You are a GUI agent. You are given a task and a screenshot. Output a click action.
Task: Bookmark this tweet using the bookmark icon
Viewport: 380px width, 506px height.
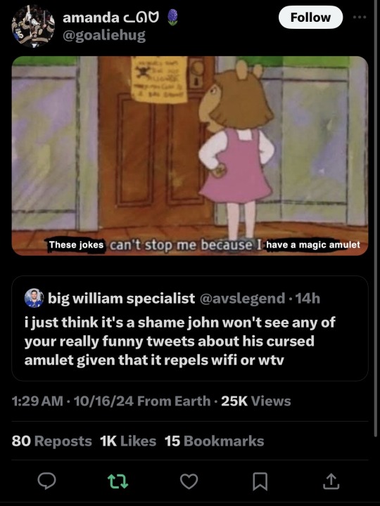pos(260,481)
